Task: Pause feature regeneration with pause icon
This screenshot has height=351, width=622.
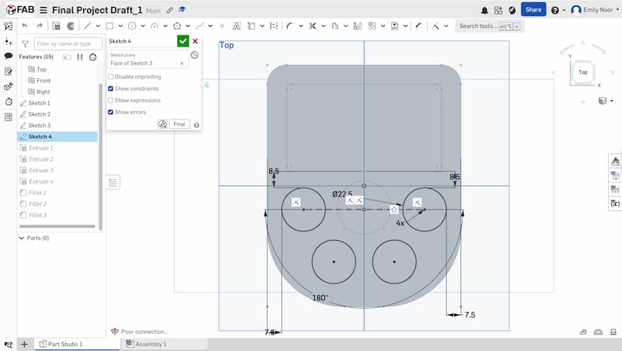Action: [79, 57]
